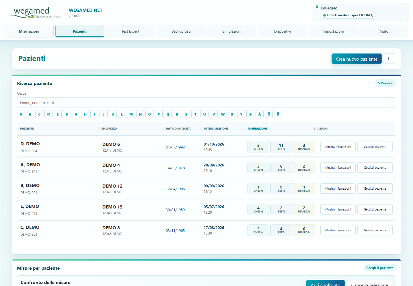
Task: Go to the Backup dati tab
Action: pos(181,31)
